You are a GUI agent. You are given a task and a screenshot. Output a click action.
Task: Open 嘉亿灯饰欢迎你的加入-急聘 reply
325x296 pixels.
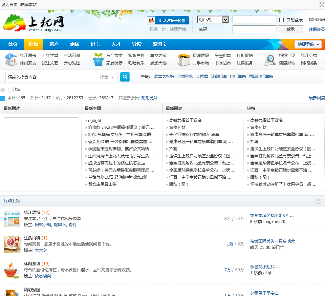(x=194, y=135)
